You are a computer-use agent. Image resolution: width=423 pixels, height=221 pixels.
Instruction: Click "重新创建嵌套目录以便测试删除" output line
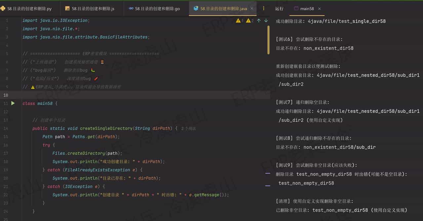pyautogui.click(x=308, y=66)
